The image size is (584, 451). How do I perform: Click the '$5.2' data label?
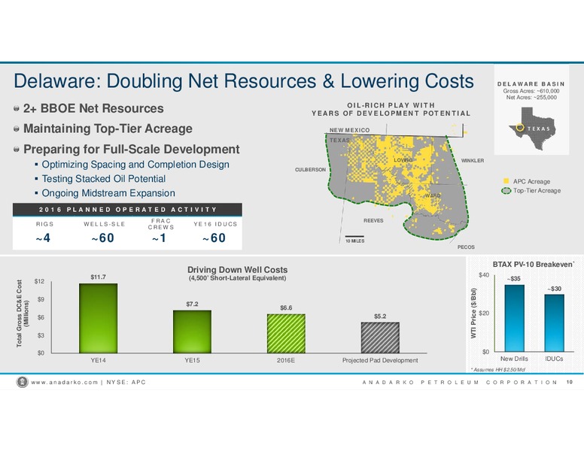[380, 316]
